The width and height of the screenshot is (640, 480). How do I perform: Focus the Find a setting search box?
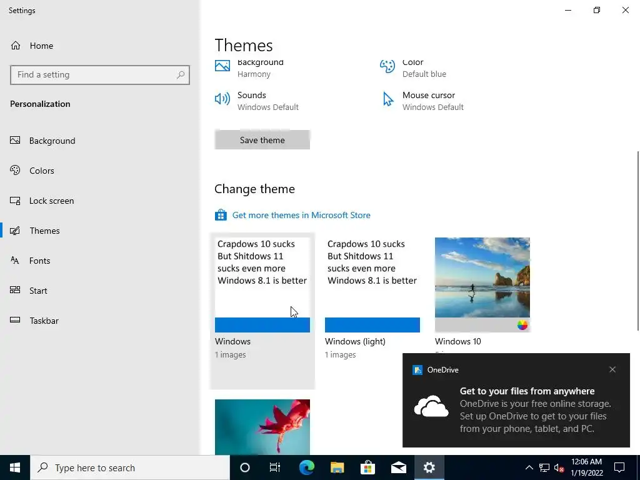[x=100, y=75]
